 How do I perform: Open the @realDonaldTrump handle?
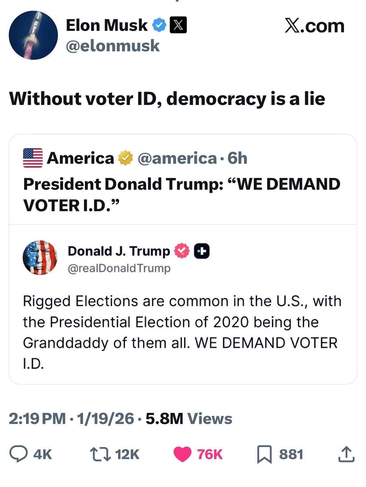119,268
